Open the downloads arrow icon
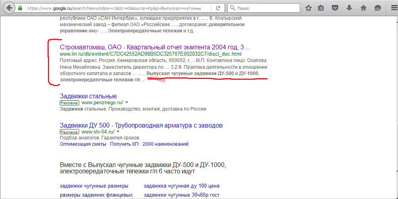The width and height of the screenshot is (398, 199). (x=349, y=8)
